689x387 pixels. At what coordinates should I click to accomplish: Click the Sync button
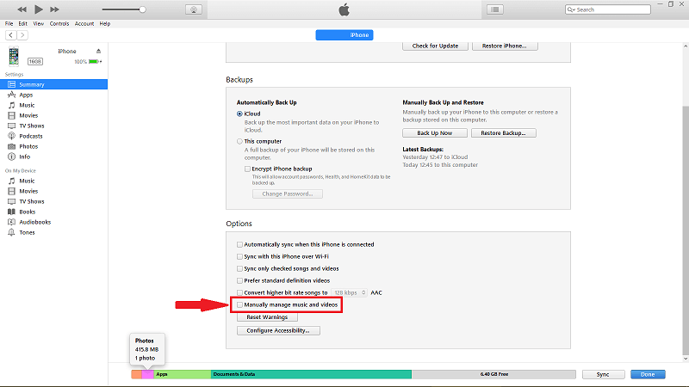[604, 374]
